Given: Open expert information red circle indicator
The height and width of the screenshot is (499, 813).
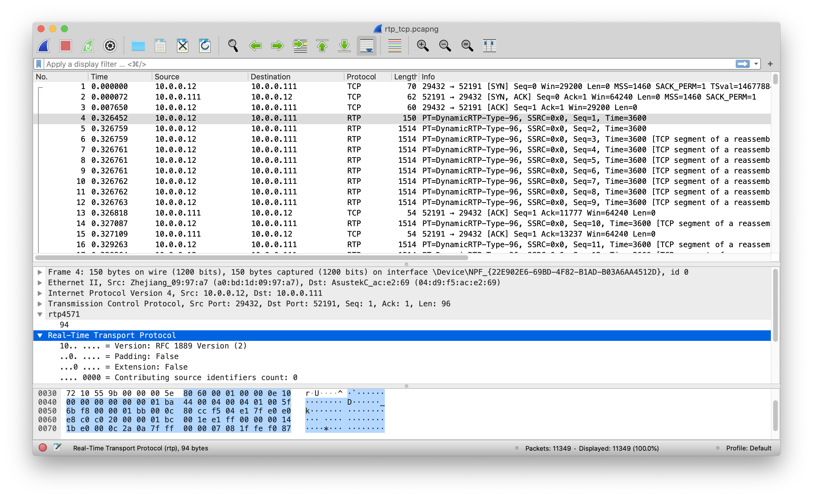Looking at the screenshot, I should click(42, 447).
